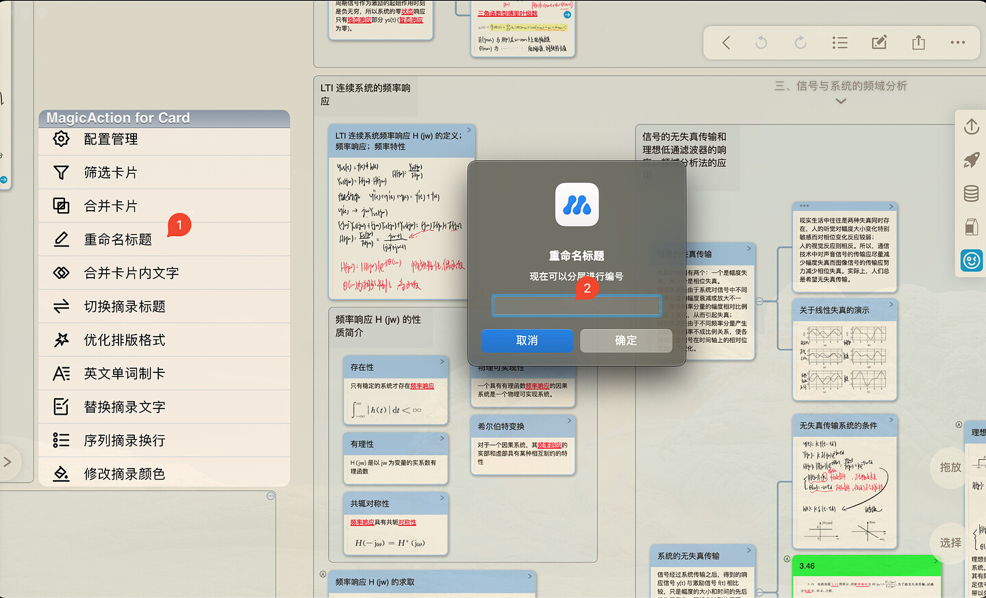Click the blue smiley face sidebar icon

(x=971, y=260)
